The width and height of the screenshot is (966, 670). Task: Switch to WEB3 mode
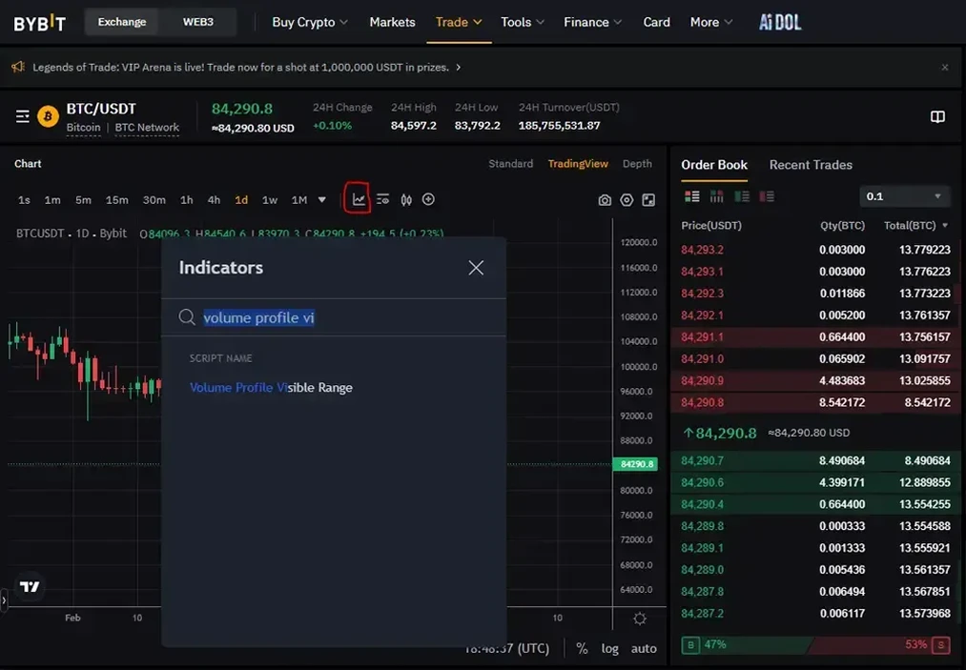tap(197, 22)
